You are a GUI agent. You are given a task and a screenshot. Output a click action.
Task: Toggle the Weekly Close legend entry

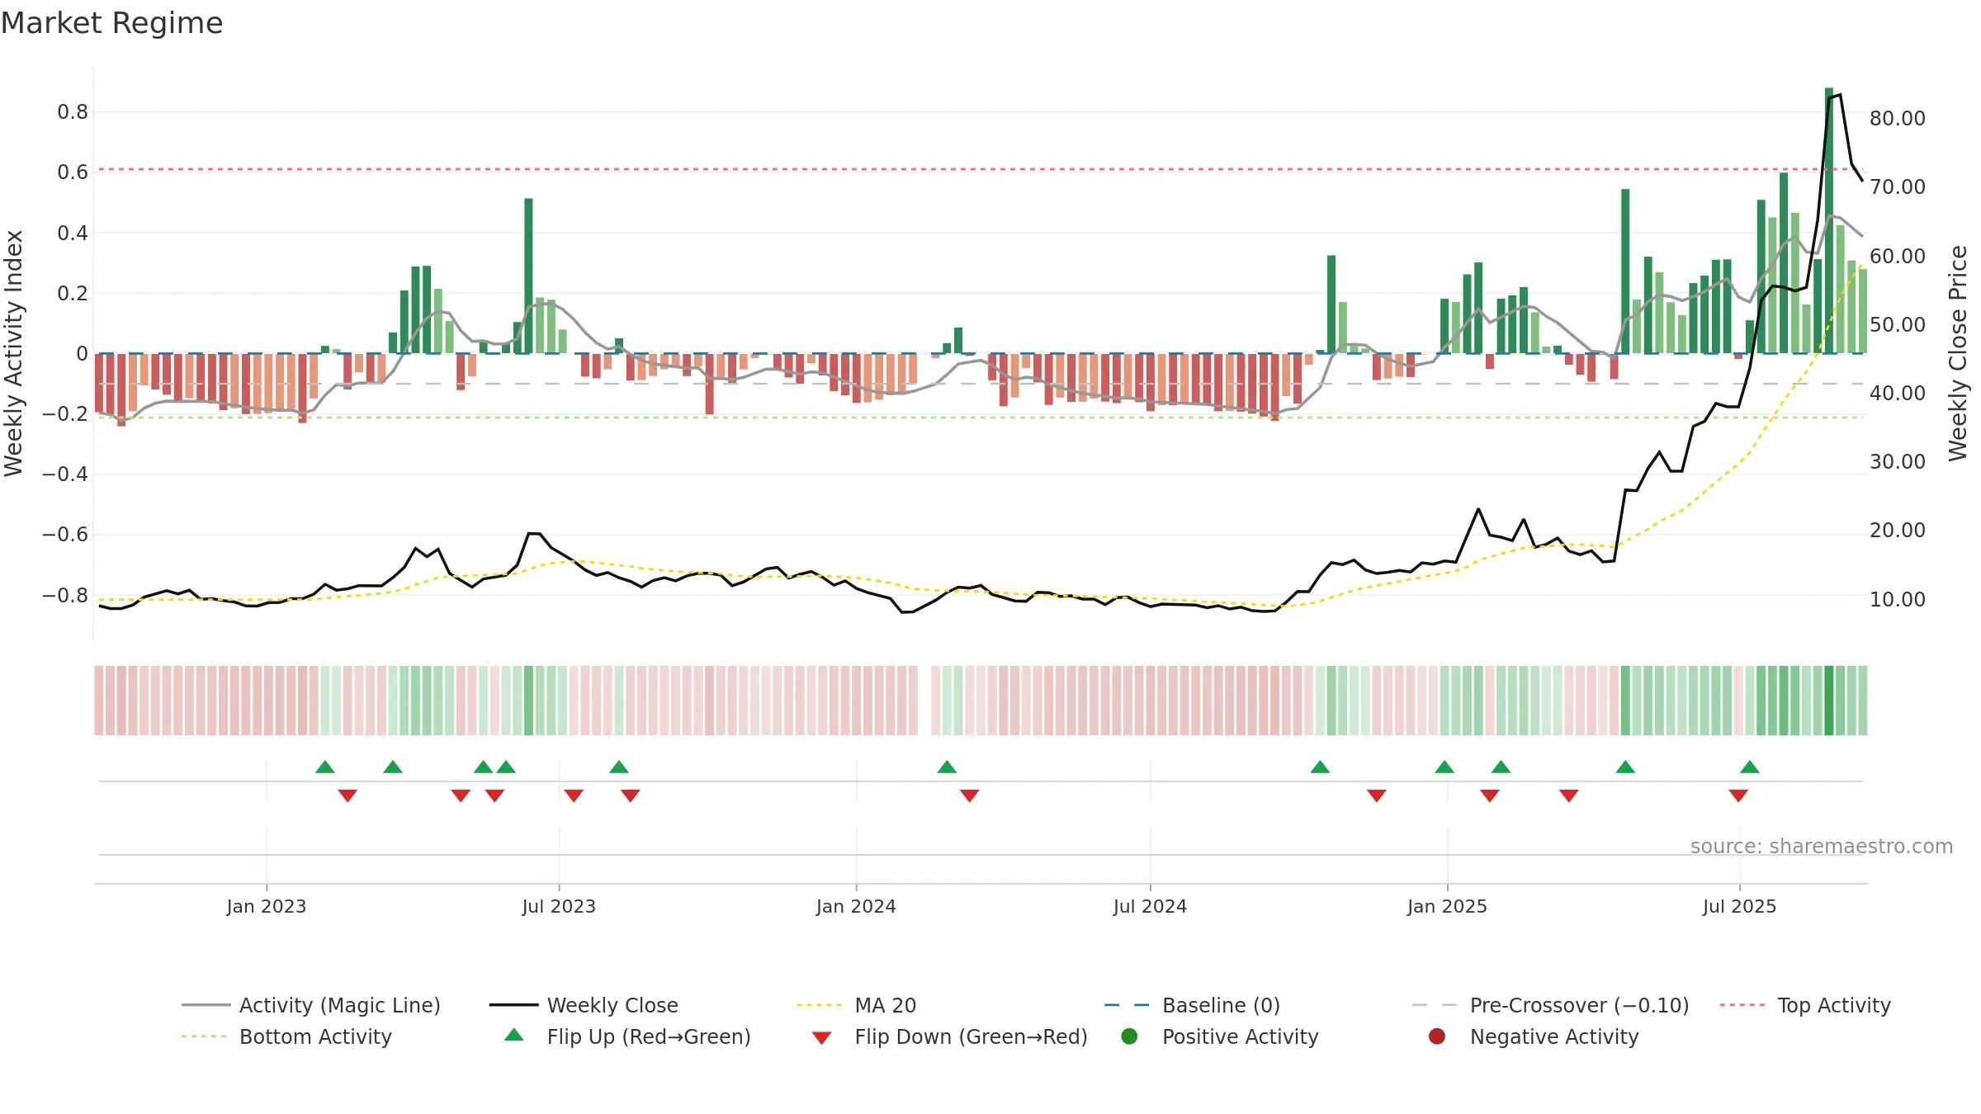click(x=584, y=1005)
